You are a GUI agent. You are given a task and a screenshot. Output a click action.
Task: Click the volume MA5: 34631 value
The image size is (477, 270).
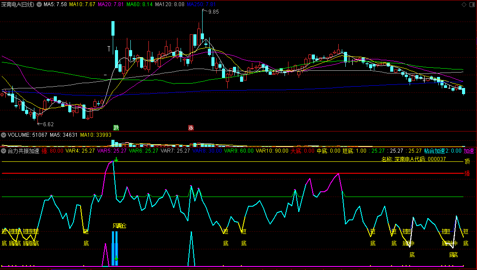click(x=63, y=135)
